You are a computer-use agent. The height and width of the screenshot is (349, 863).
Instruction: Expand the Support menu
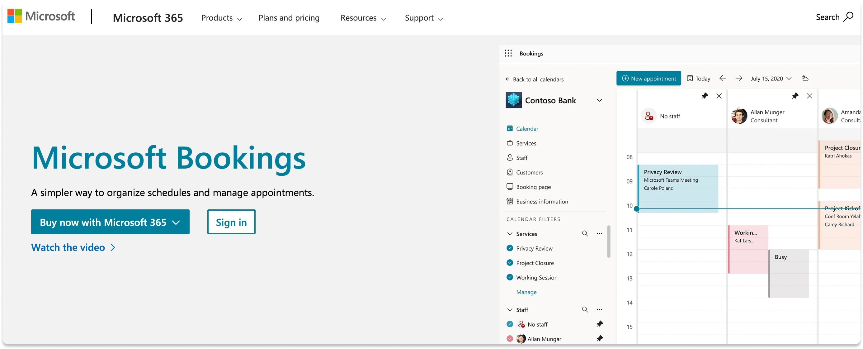424,18
